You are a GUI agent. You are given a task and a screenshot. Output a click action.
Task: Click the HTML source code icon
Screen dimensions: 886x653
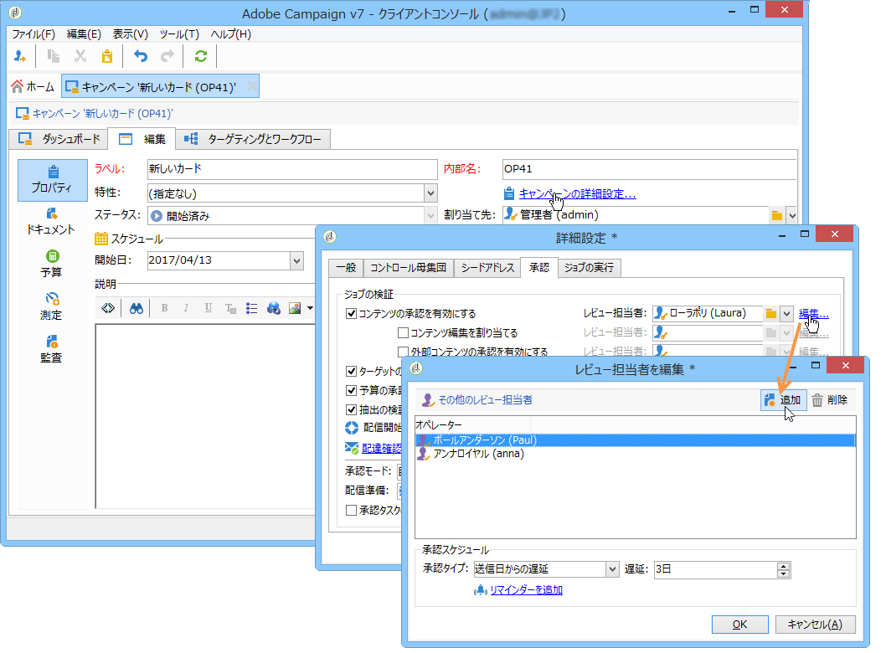tap(108, 308)
